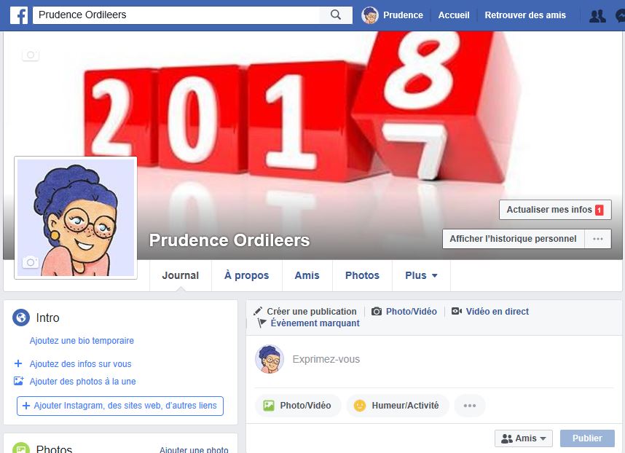Switch to the À propos tab
The height and width of the screenshot is (453, 625).
(x=247, y=275)
